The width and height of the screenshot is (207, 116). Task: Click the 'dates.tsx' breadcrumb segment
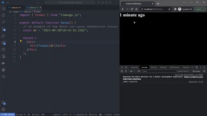[x=27, y=12]
